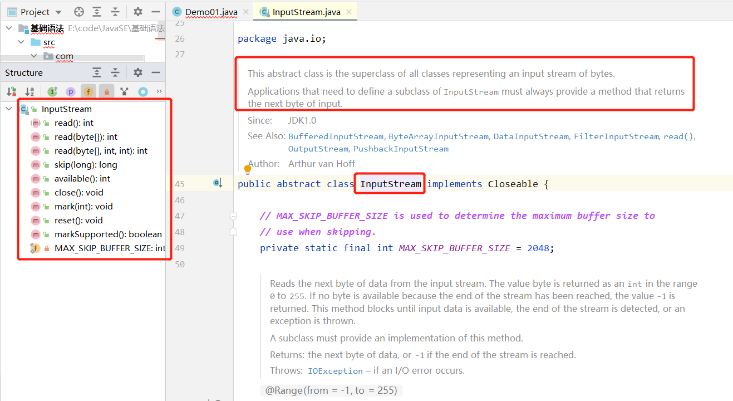Expand all in the Project panel
Image resolution: width=733 pixels, height=401 pixels.
click(x=97, y=12)
